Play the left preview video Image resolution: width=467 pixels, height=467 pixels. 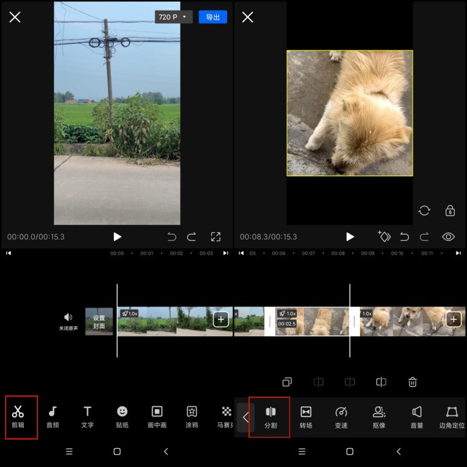point(117,237)
